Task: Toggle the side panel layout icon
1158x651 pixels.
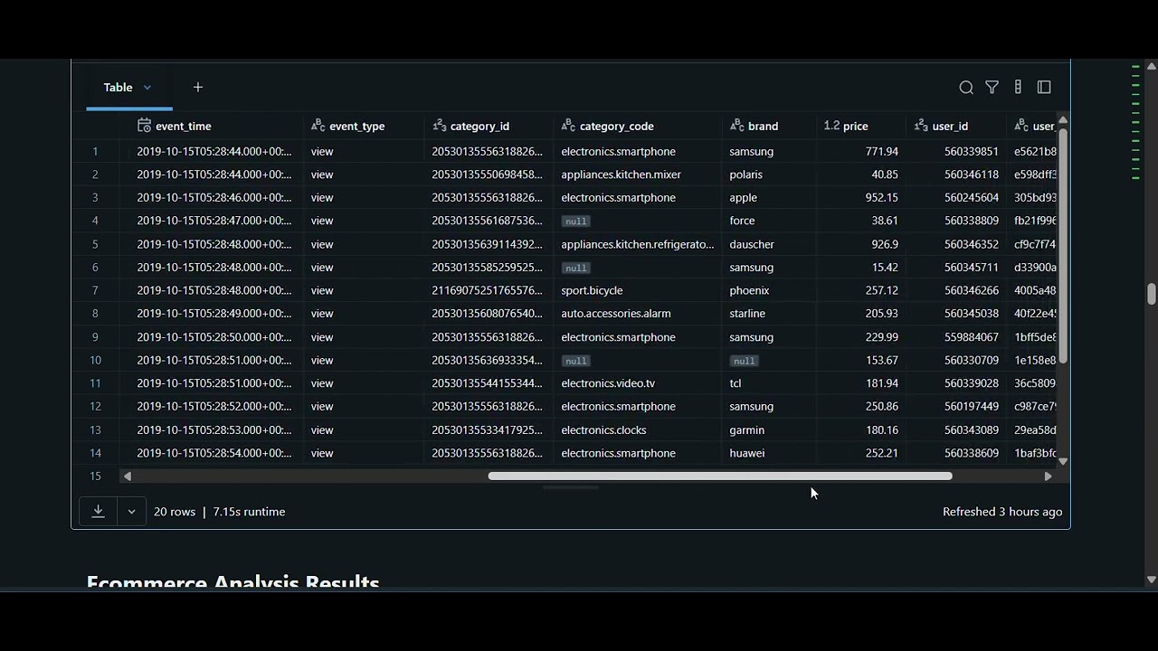Action: point(1044,88)
